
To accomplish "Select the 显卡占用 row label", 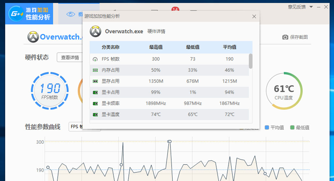I will pyautogui.click(x=110, y=92).
